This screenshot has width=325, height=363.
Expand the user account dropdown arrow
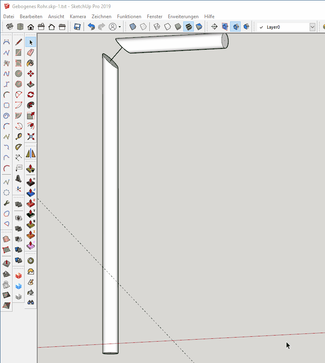(120, 27)
